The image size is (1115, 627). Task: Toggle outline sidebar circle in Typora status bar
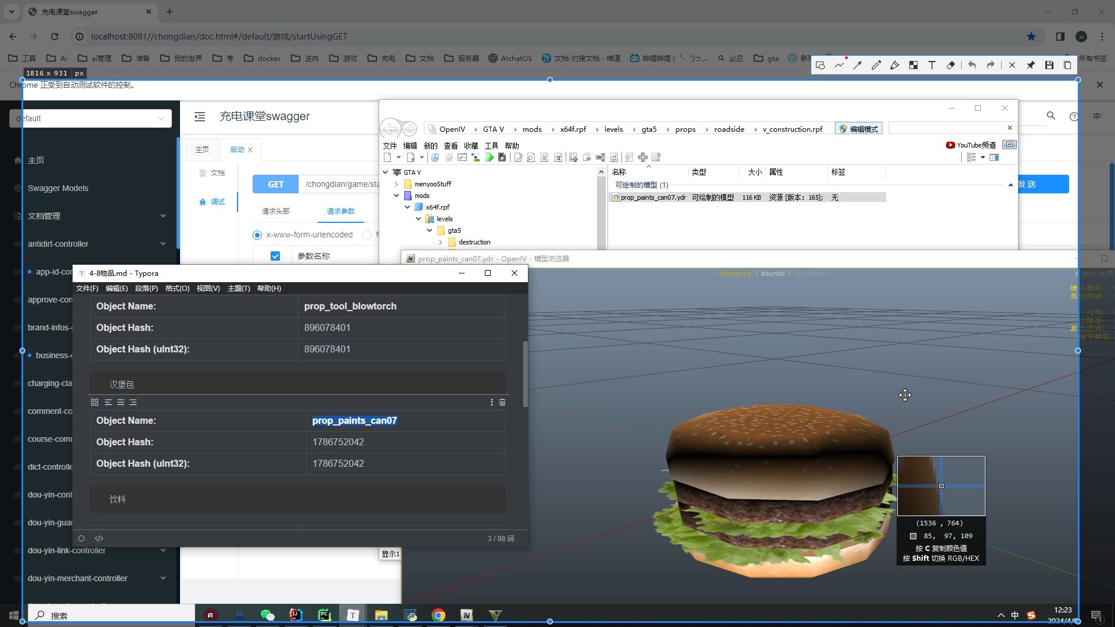pos(81,539)
